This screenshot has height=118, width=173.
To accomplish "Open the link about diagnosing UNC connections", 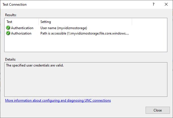I will click(58, 100).
